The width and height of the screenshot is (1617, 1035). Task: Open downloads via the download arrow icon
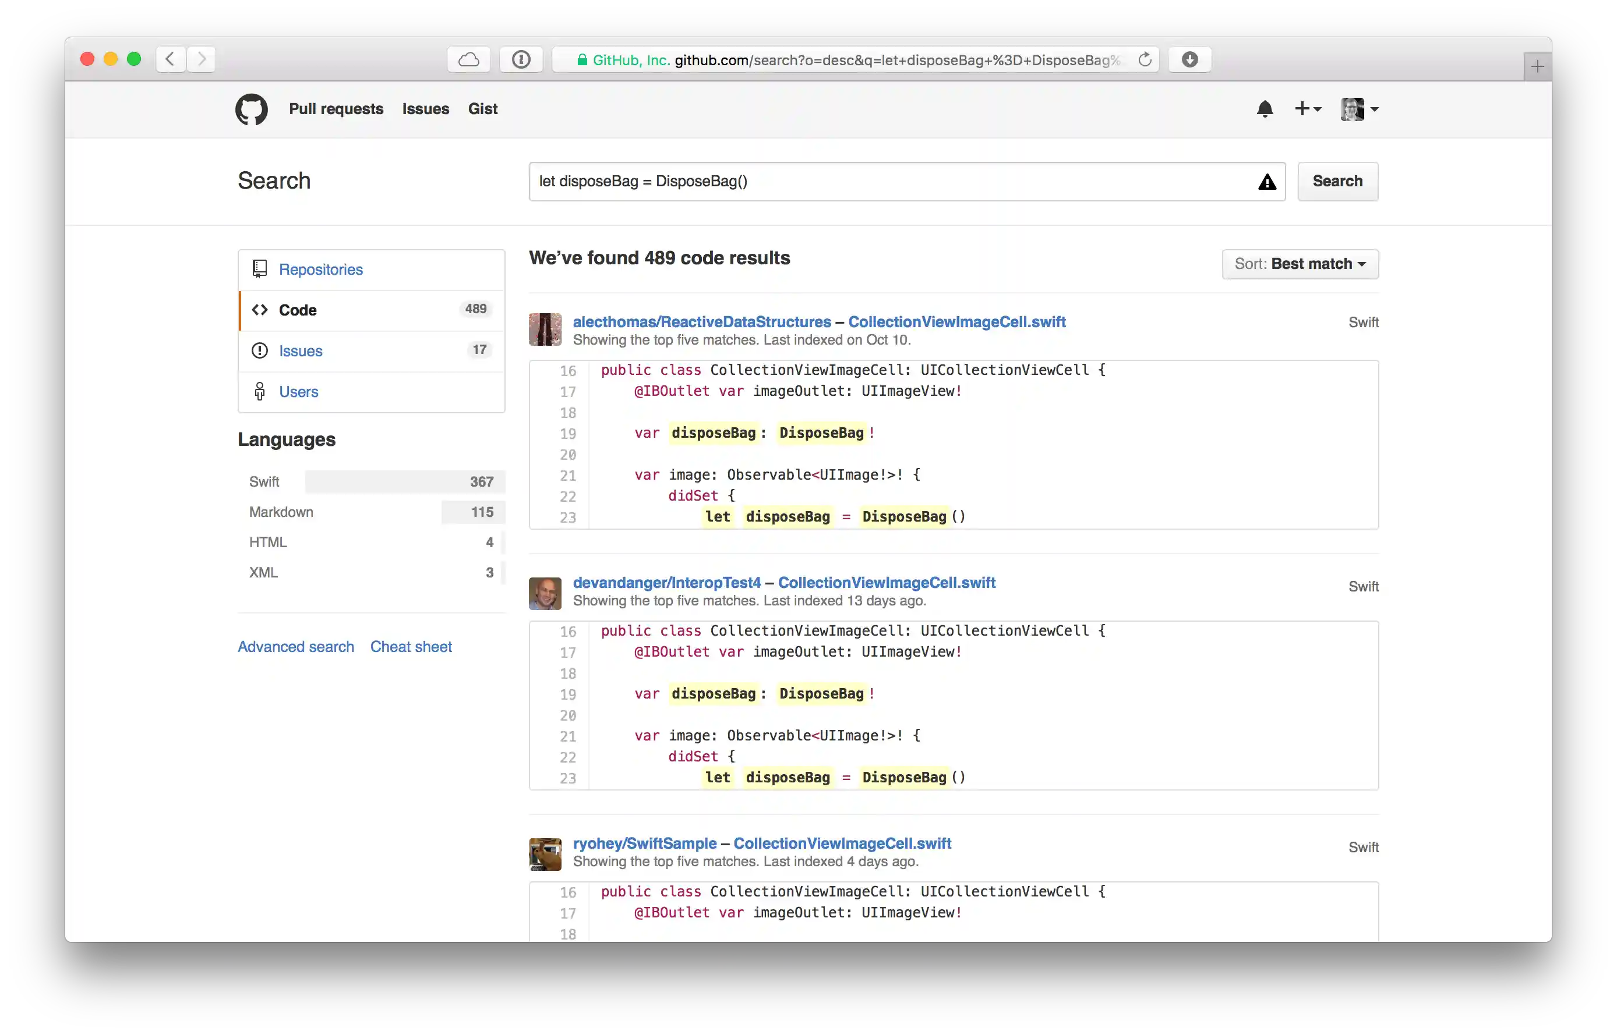click(x=1189, y=59)
